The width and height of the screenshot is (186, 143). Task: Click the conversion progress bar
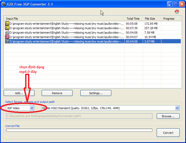(79, 130)
